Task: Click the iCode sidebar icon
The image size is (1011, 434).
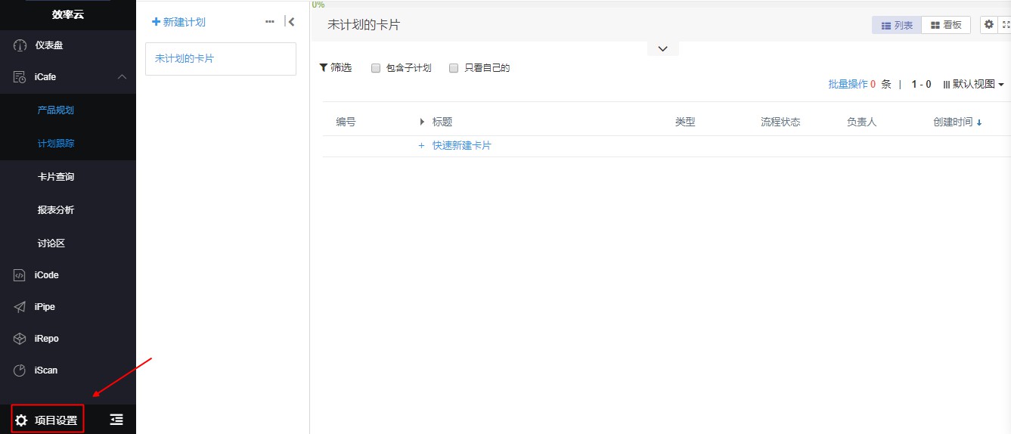Action: click(x=20, y=275)
